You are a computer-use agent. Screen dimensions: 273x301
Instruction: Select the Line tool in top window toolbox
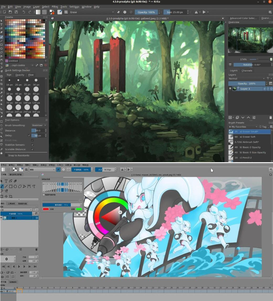click(x=2, y=41)
